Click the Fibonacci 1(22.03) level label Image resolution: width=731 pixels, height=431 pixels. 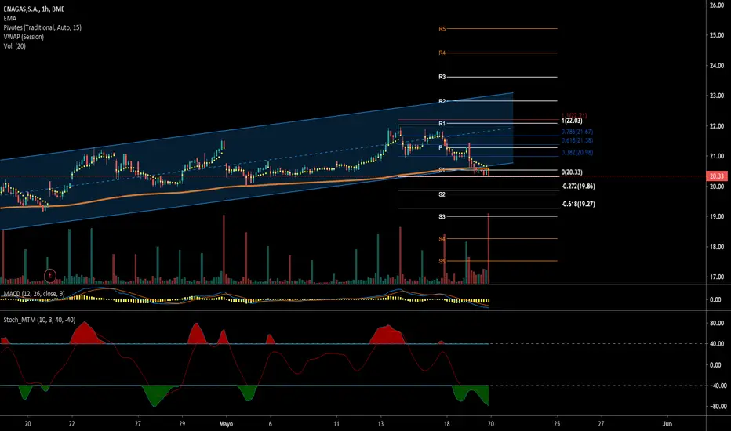(x=572, y=121)
